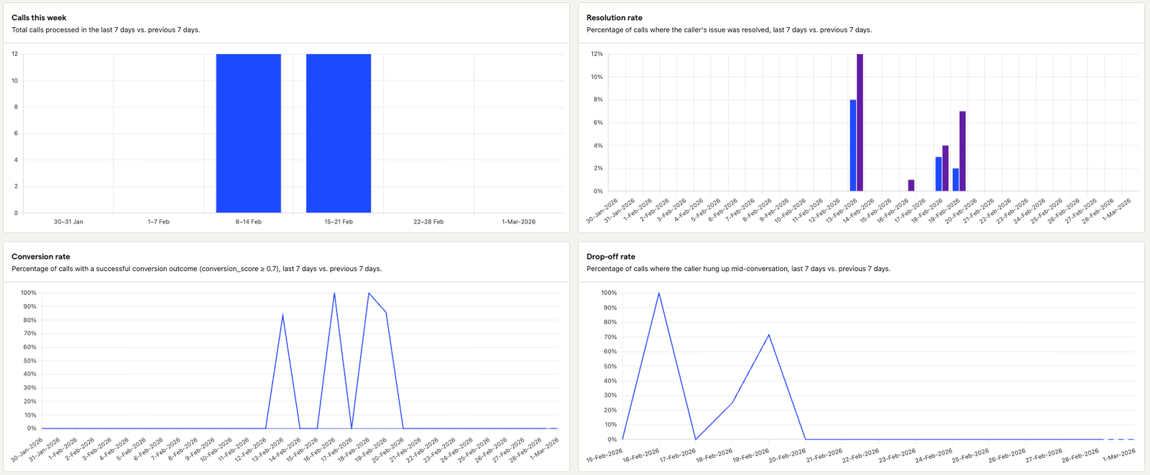
Task: Click '1-Mar-2026' x-axis label in Drop-off rate
Action: [1118, 455]
